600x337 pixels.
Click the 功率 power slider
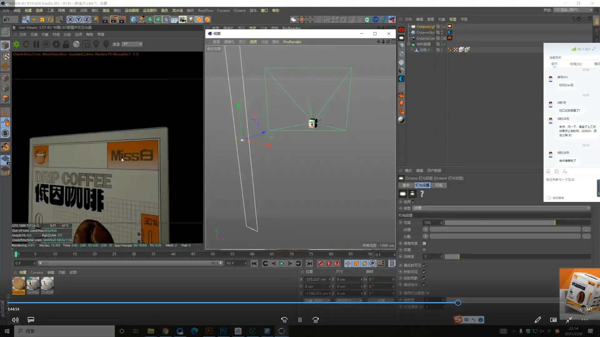point(500,222)
